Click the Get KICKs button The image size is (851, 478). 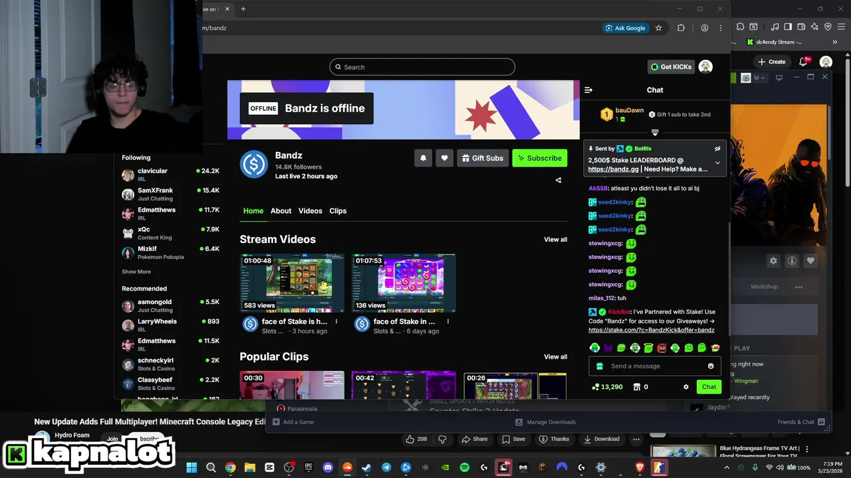tap(671, 67)
